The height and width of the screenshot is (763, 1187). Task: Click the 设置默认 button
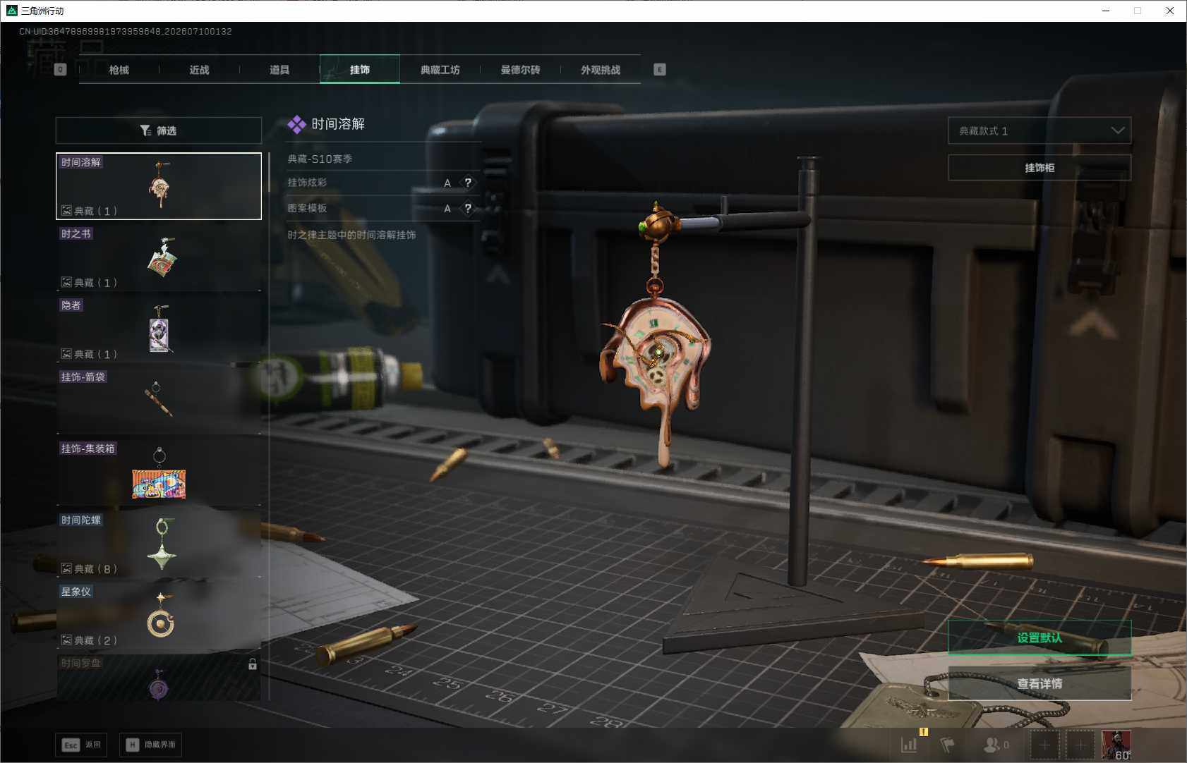point(1040,637)
